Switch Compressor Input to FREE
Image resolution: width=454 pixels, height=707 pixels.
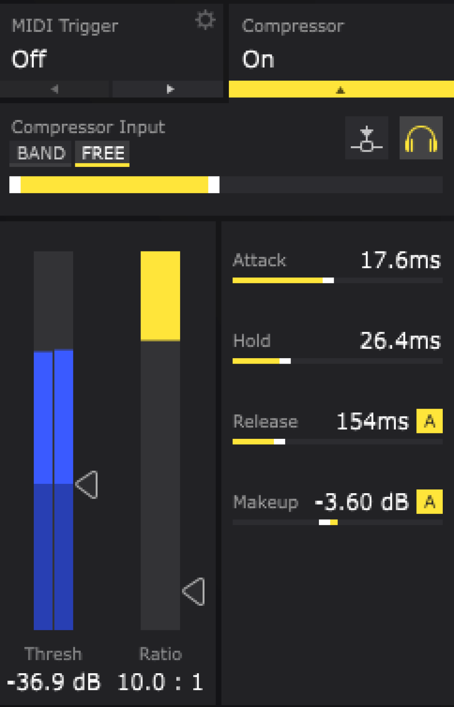pyautogui.click(x=102, y=153)
